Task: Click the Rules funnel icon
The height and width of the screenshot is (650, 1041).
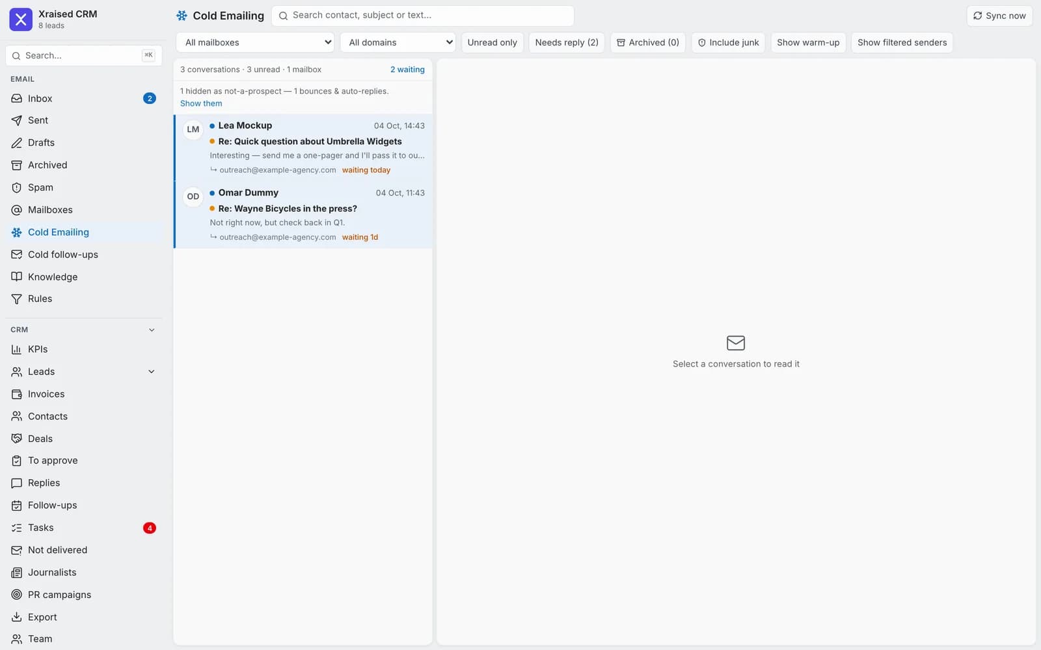Action: [17, 299]
